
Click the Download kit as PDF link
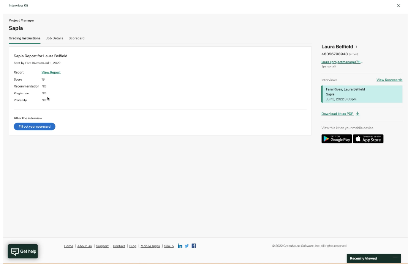(x=337, y=114)
